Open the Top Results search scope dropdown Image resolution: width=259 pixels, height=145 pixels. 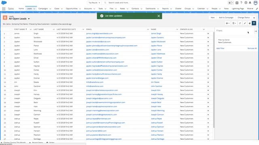[x=94, y=3]
